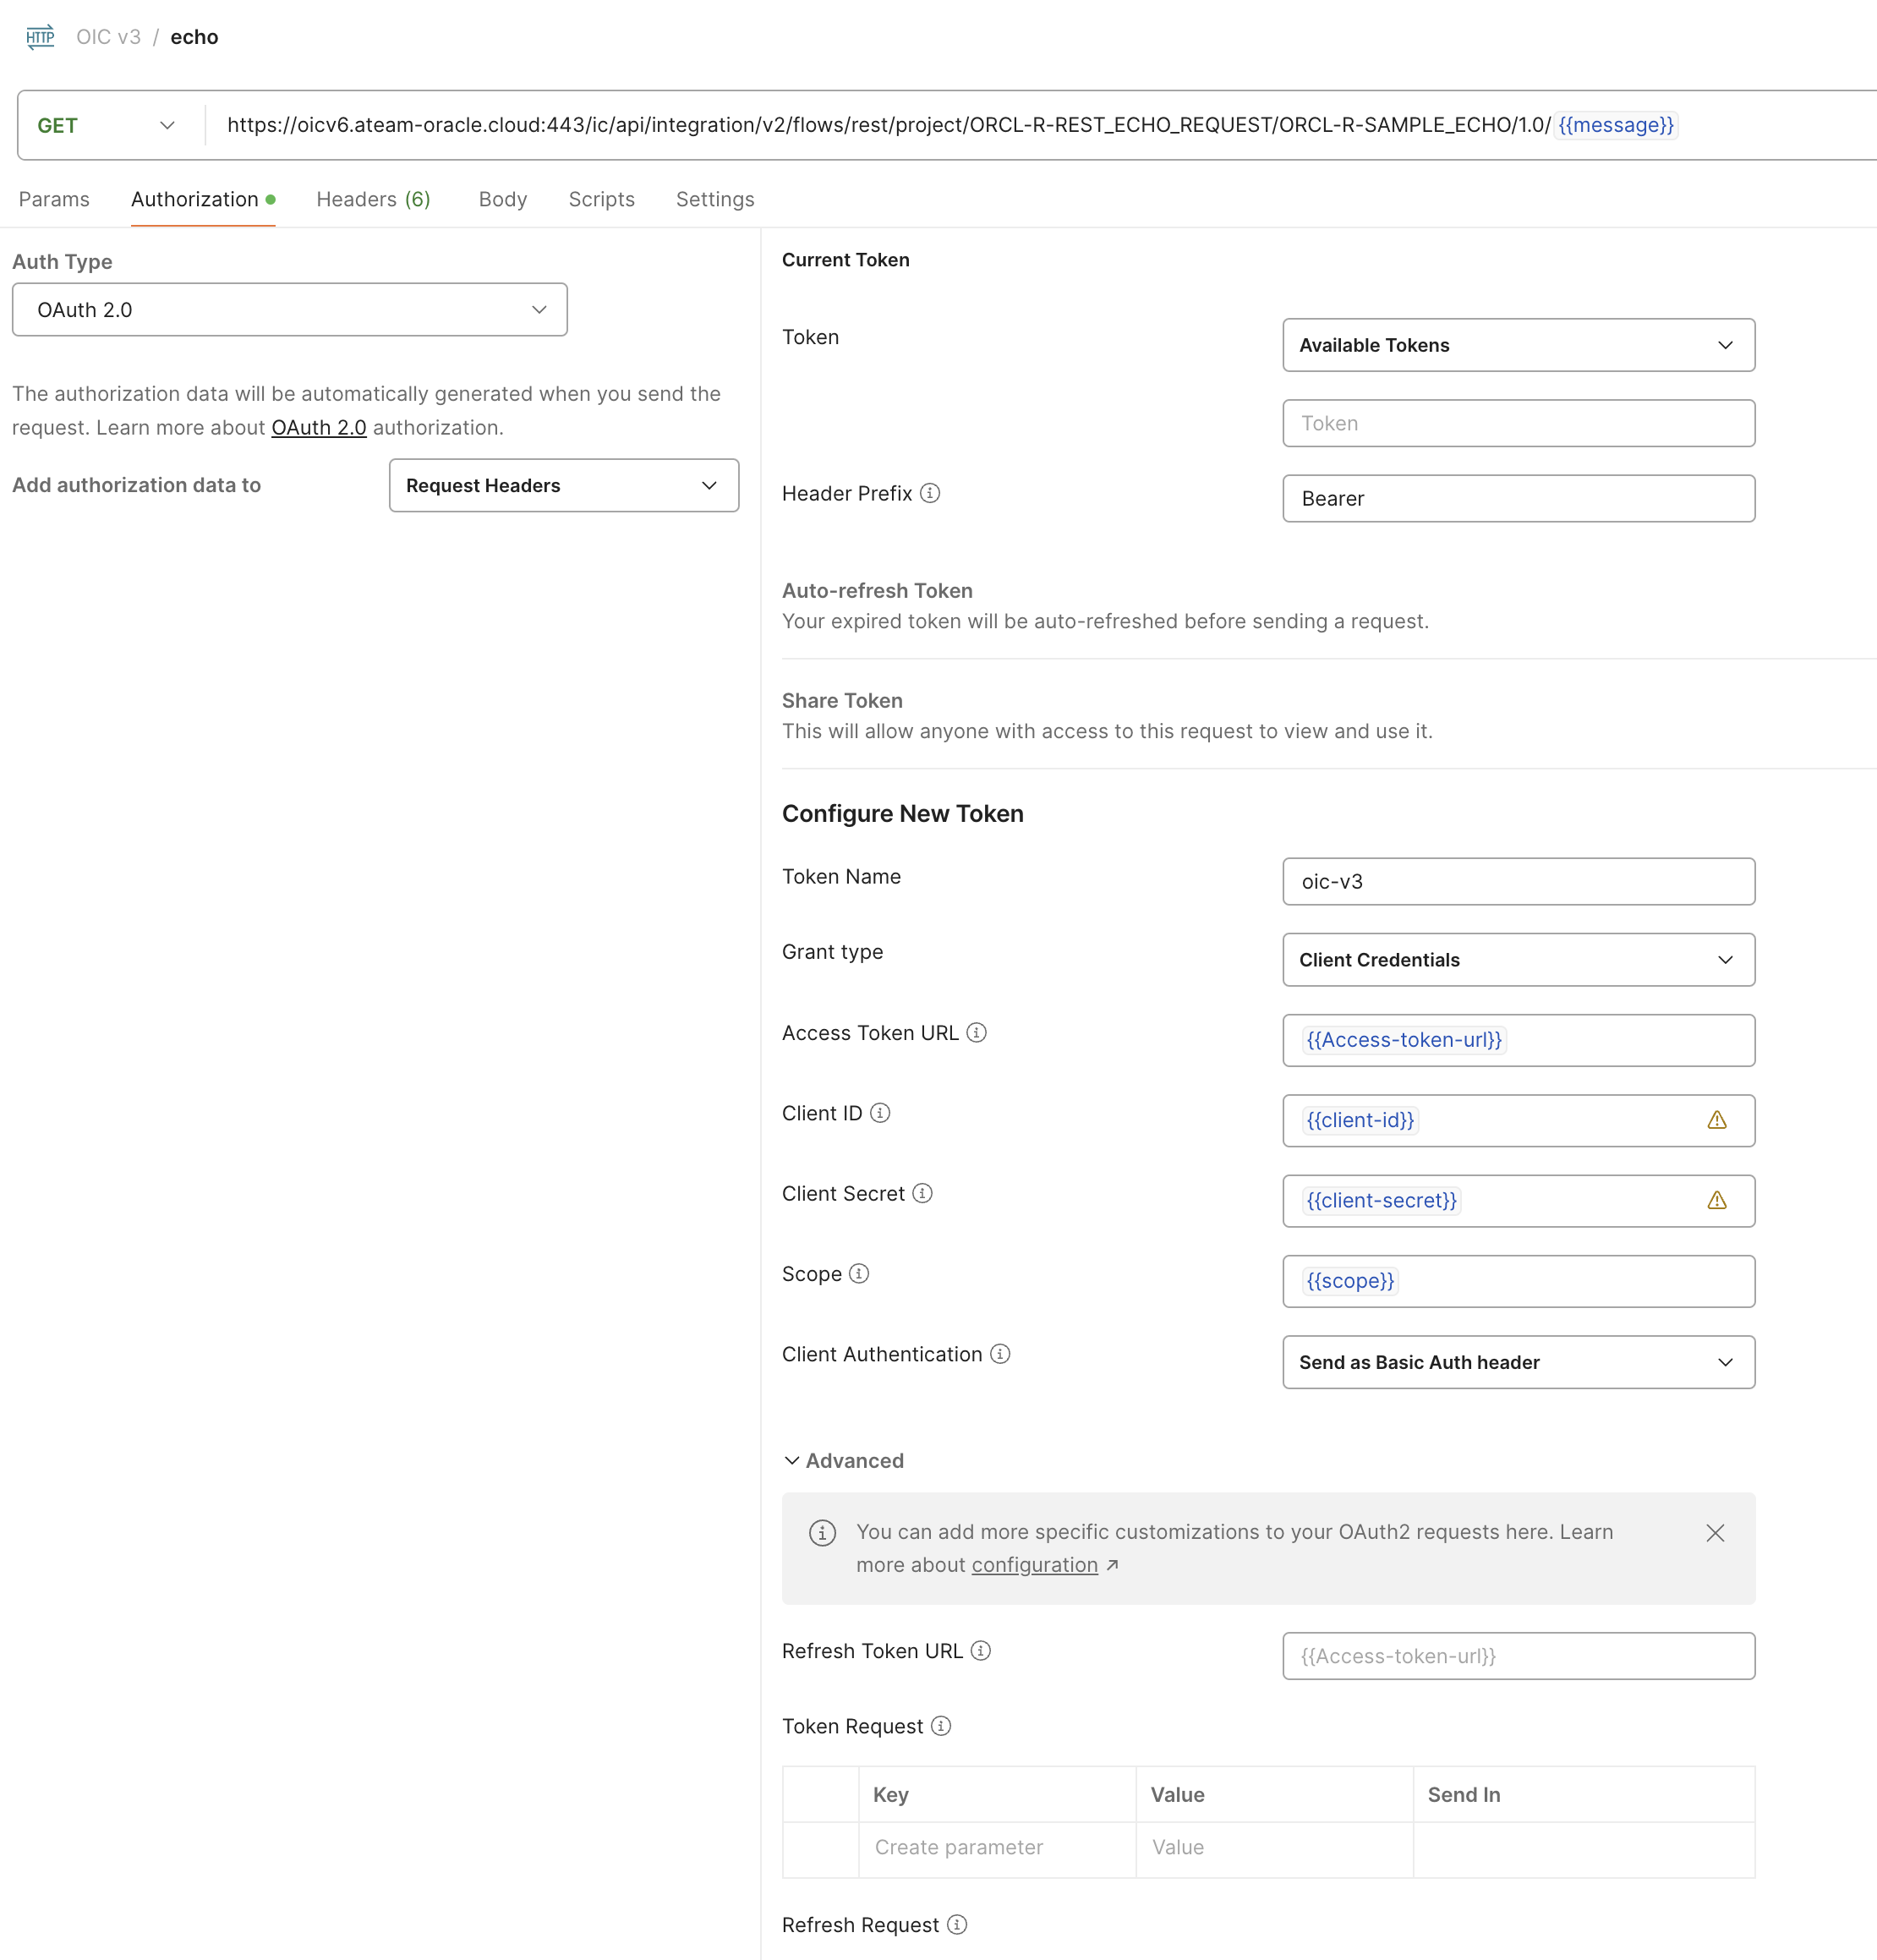The image size is (1877, 1960).
Task: Click the Token Name input field
Action: [x=1518, y=881]
